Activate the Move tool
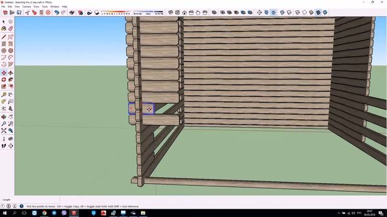The height and width of the screenshot is (217, 387). [4, 72]
